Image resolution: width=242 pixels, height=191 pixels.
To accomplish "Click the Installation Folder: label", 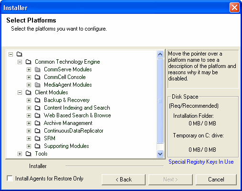I will (193, 116).
